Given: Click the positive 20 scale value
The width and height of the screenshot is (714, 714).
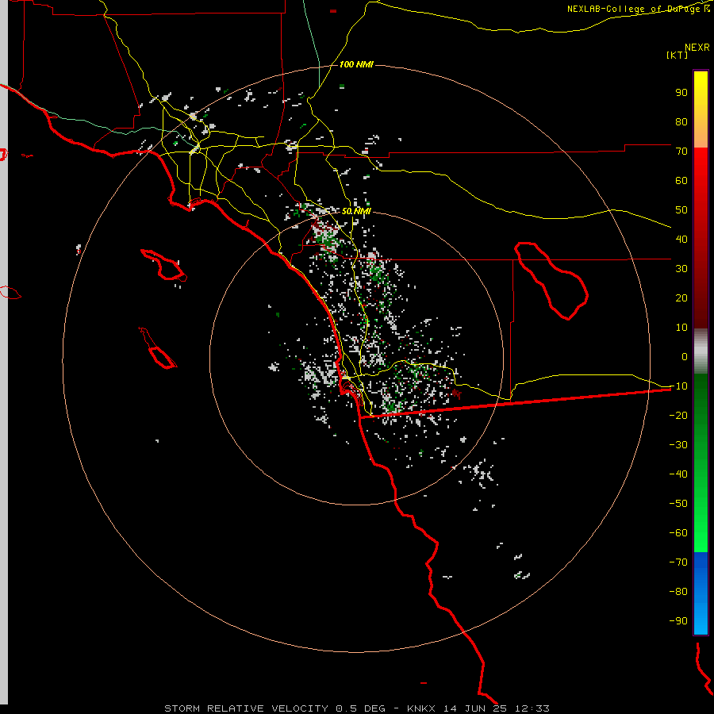Looking at the screenshot, I should click(x=681, y=297).
